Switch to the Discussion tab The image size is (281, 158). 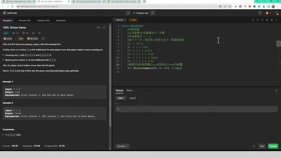click(x=25, y=21)
